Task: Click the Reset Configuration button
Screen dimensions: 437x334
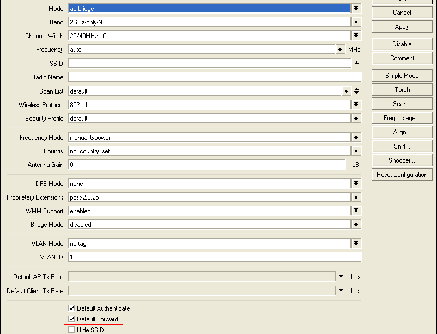Action: (402, 175)
